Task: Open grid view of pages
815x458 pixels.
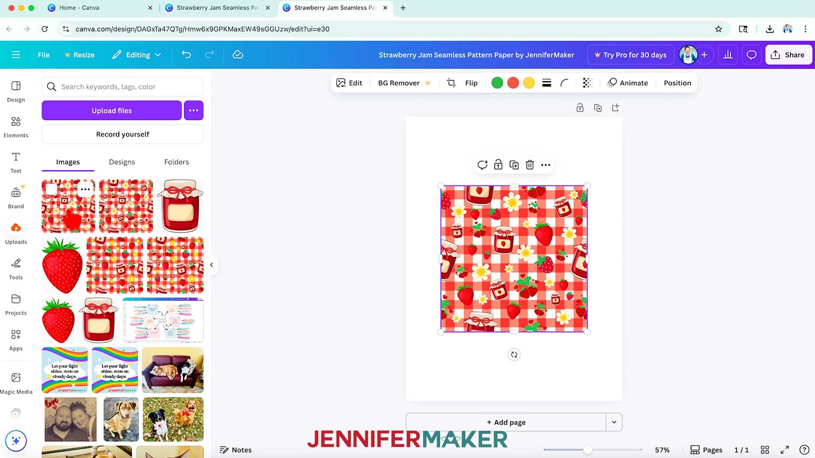Action: pos(765,450)
